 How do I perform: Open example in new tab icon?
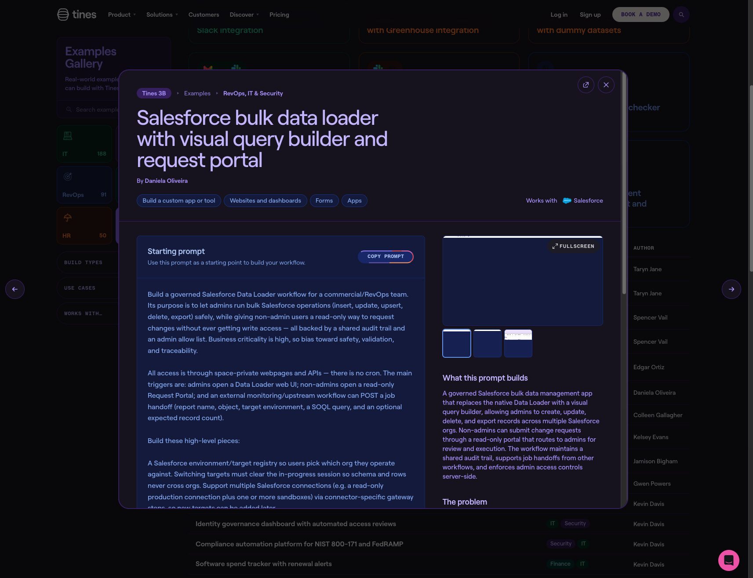(x=586, y=85)
